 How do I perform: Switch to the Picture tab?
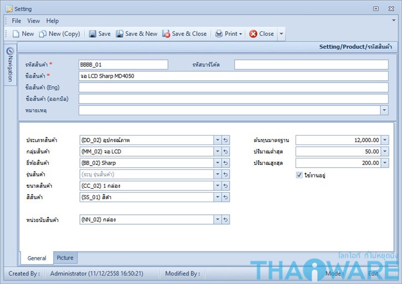tap(65, 257)
